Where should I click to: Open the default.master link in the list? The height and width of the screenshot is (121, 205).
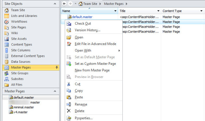[82, 17]
